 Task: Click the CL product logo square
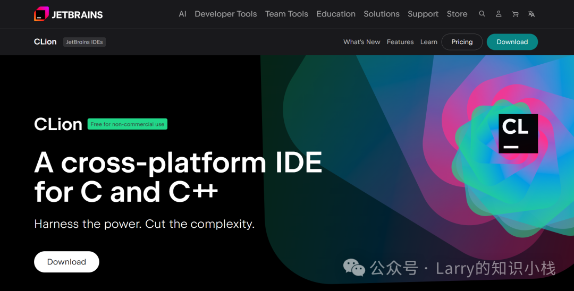tap(518, 133)
